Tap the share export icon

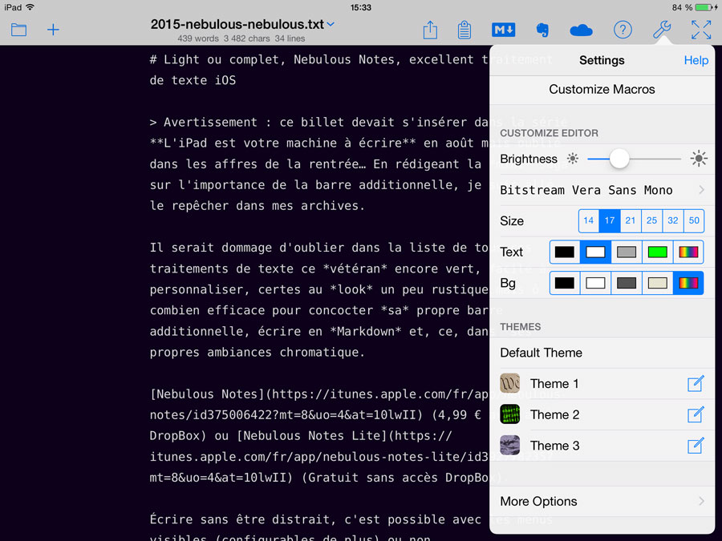click(x=430, y=30)
